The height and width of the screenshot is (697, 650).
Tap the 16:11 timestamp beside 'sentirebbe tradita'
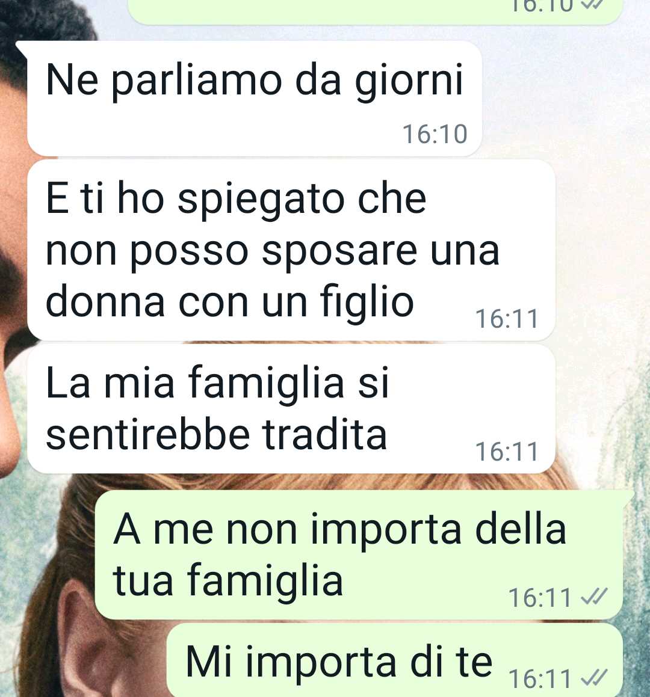pos(507,452)
